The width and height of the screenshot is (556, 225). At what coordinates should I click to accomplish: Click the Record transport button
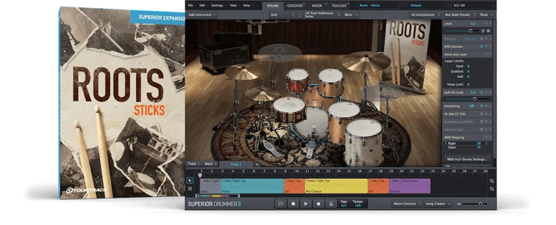pyautogui.click(x=319, y=204)
